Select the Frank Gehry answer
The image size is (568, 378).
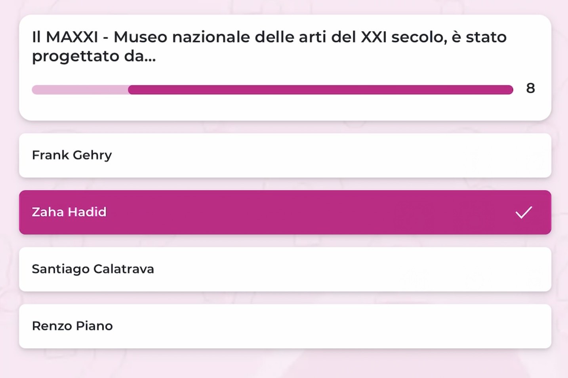[285, 155]
